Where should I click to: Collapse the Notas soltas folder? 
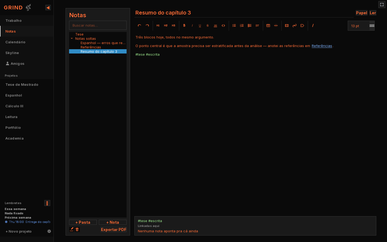(72, 38)
